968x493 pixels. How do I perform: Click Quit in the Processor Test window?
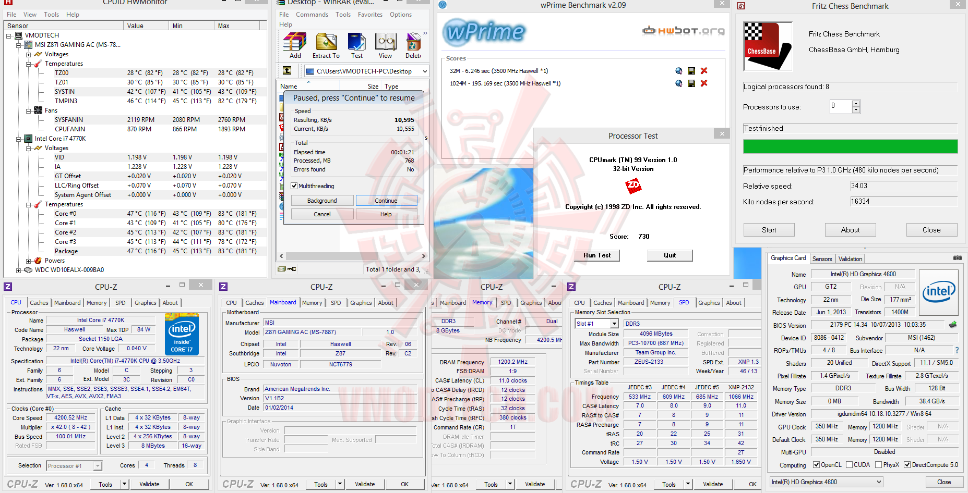pyautogui.click(x=670, y=255)
